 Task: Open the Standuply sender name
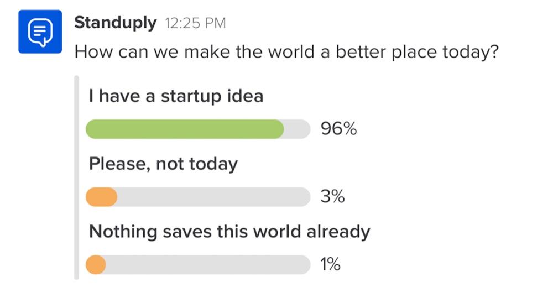[116, 23]
